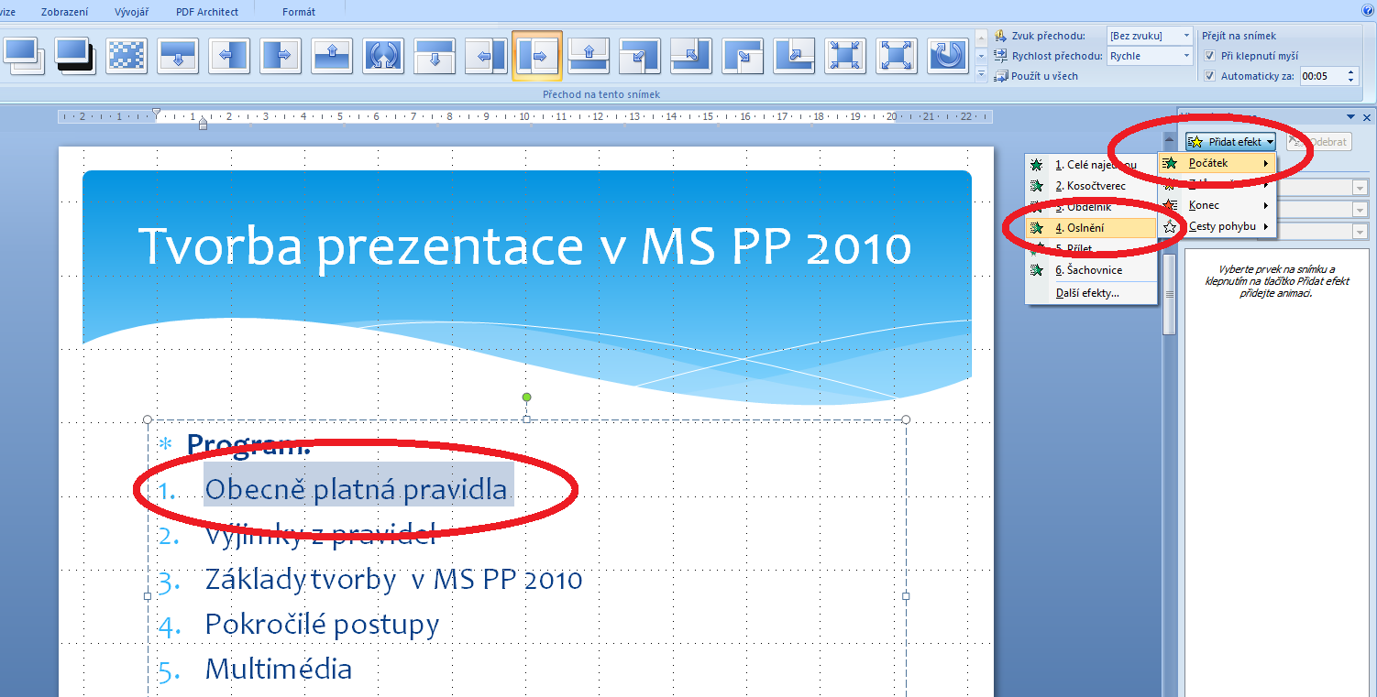Switch to the Zobrazení ribbon tab
The width and height of the screenshot is (1377, 697).
coord(64,12)
